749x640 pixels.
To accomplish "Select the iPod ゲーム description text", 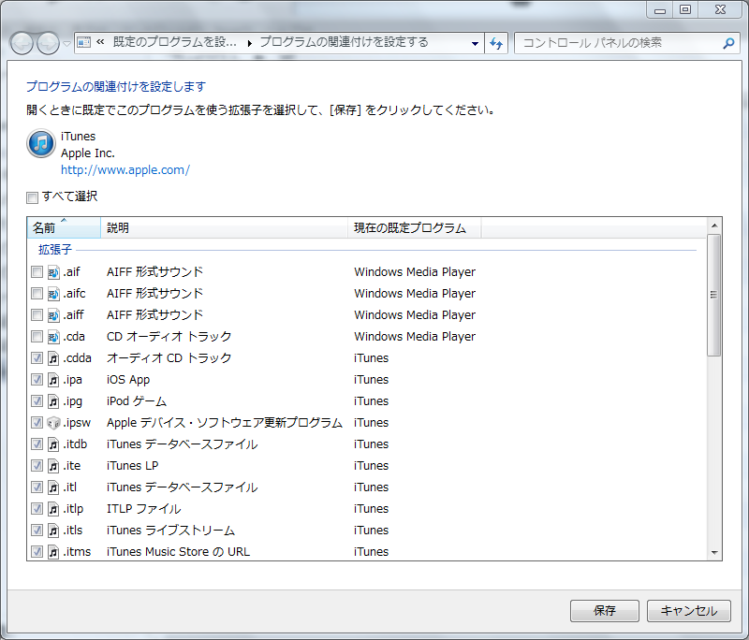I will click(x=137, y=401).
